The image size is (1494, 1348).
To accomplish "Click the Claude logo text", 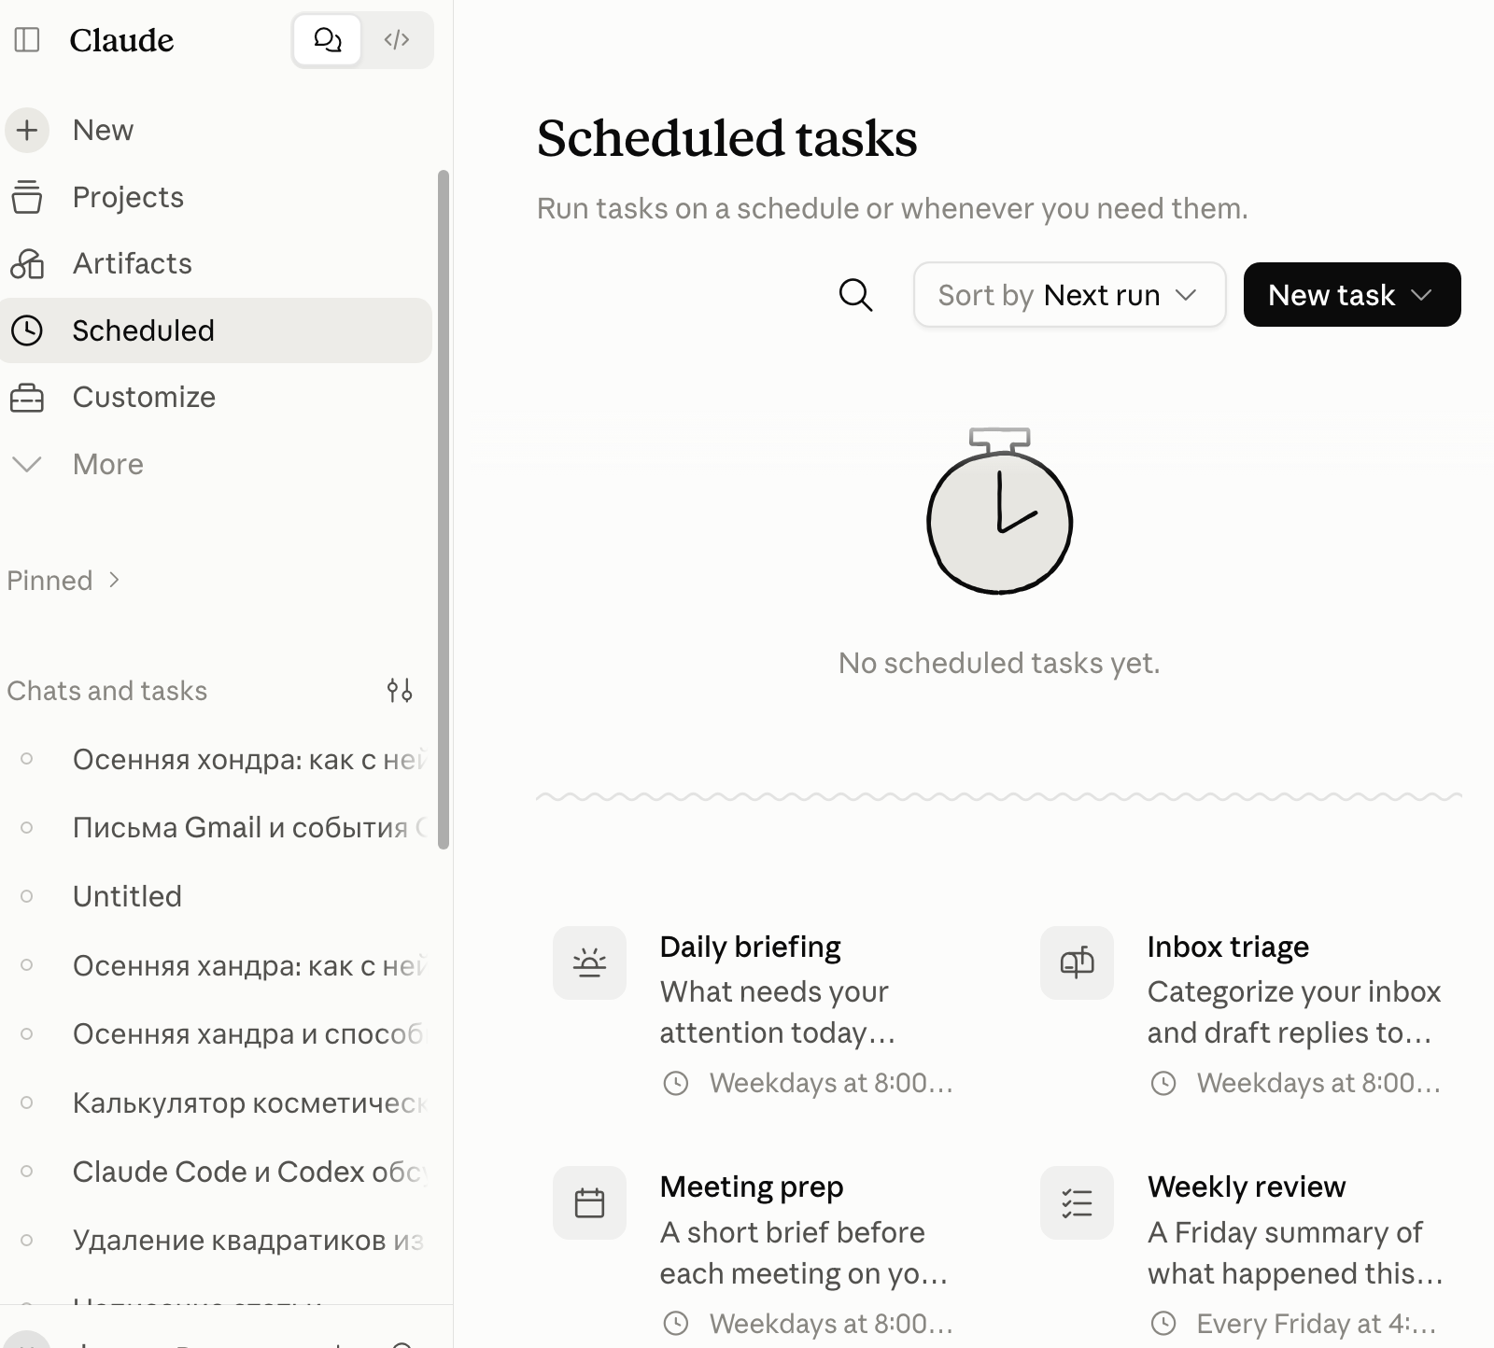I will pyautogui.click(x=121, y=40).
